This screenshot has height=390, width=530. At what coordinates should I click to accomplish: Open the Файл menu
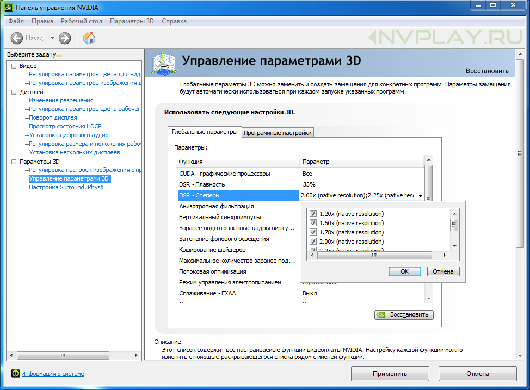16,21
